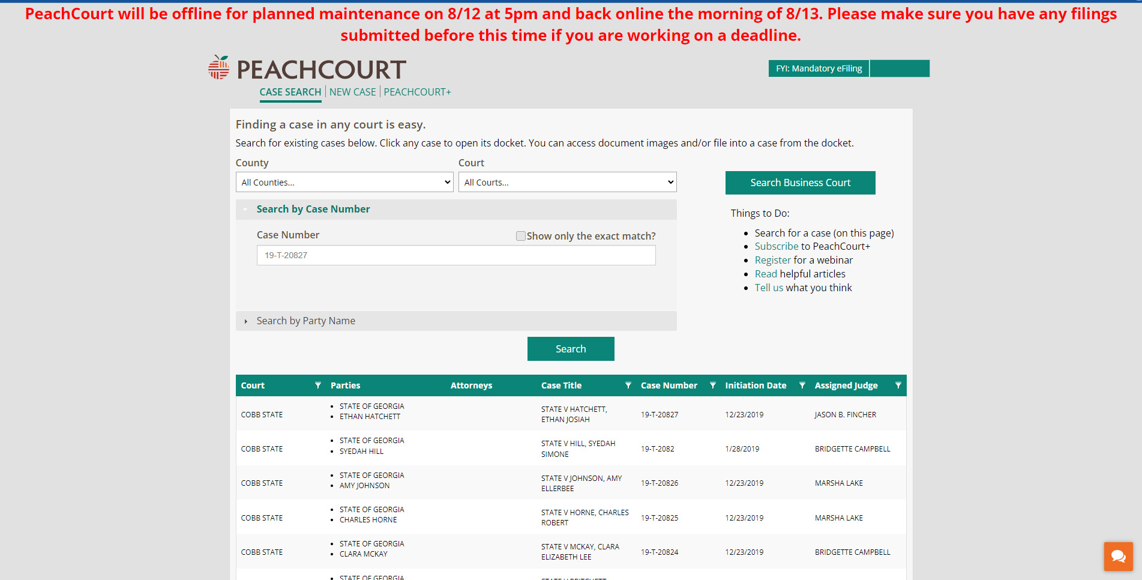Viewport: 1142px width, 580px height.
Task: Open the County dropdown
Action: [344, 182]
